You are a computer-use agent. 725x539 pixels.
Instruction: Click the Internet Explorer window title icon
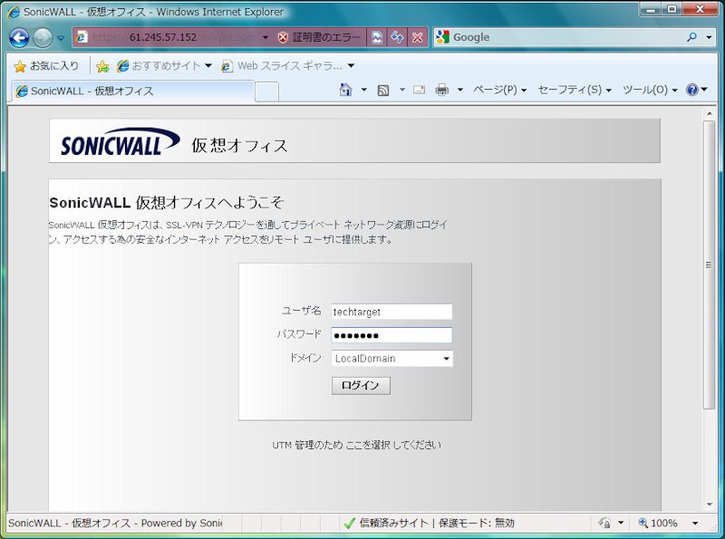(x=14, y=12)
